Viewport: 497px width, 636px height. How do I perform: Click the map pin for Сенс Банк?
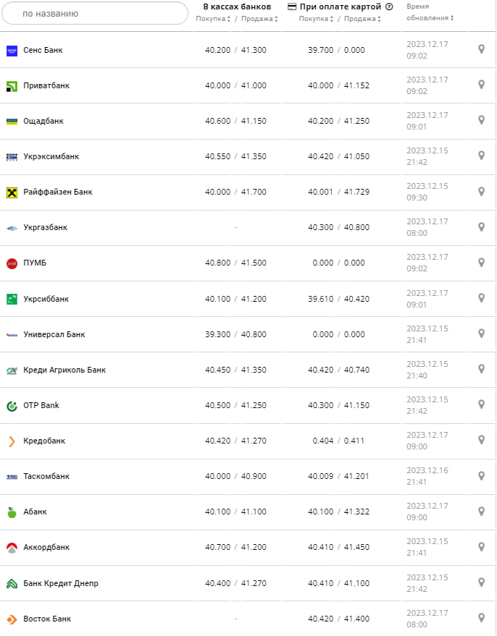click(481, 49)
